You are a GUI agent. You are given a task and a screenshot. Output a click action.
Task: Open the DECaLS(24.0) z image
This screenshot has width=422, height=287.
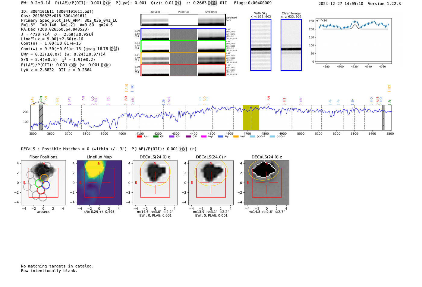click(267, 183)
